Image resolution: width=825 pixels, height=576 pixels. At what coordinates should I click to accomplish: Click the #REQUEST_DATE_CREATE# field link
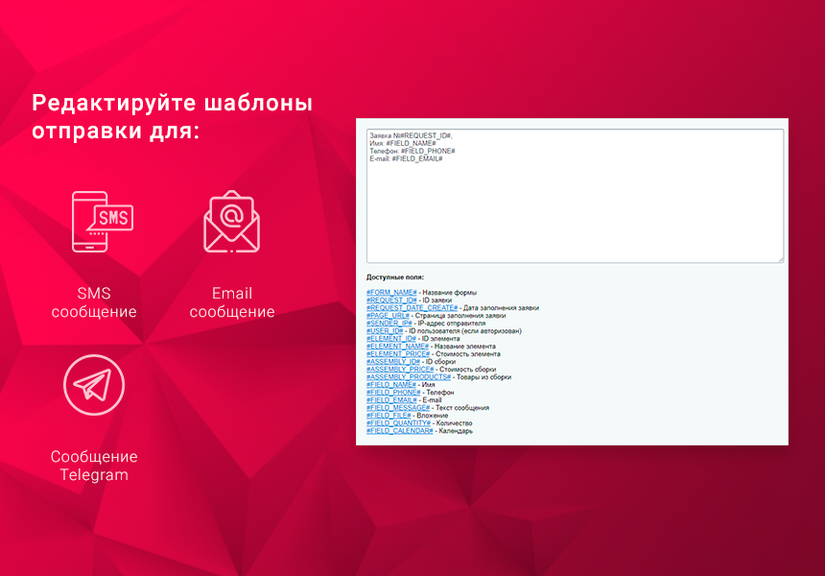[x=412, y=306]
